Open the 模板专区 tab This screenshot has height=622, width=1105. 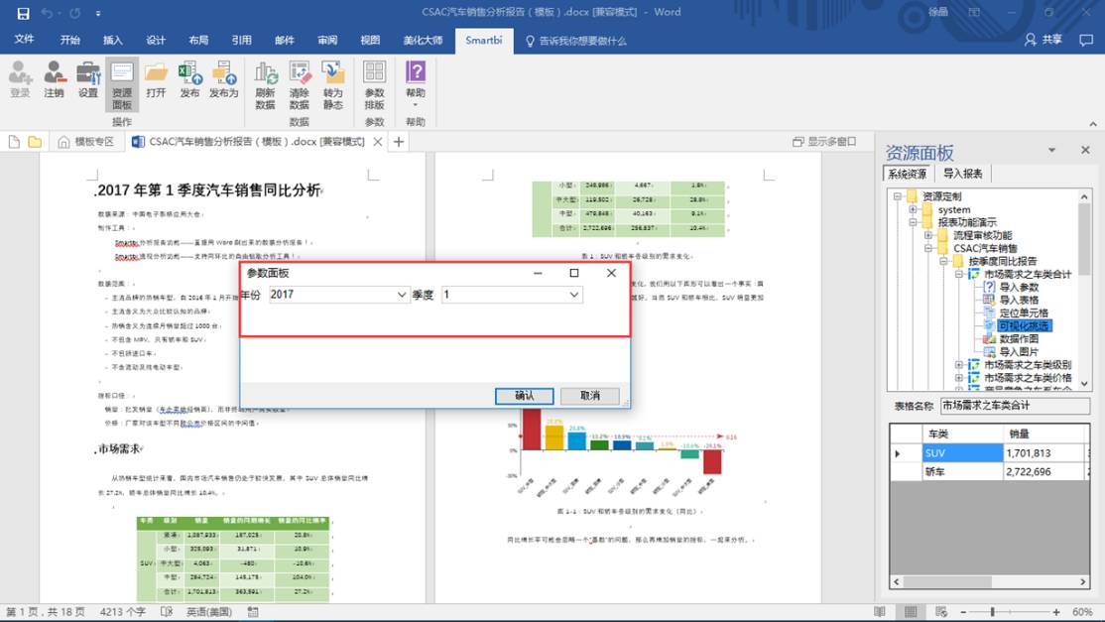pos(85,142)
